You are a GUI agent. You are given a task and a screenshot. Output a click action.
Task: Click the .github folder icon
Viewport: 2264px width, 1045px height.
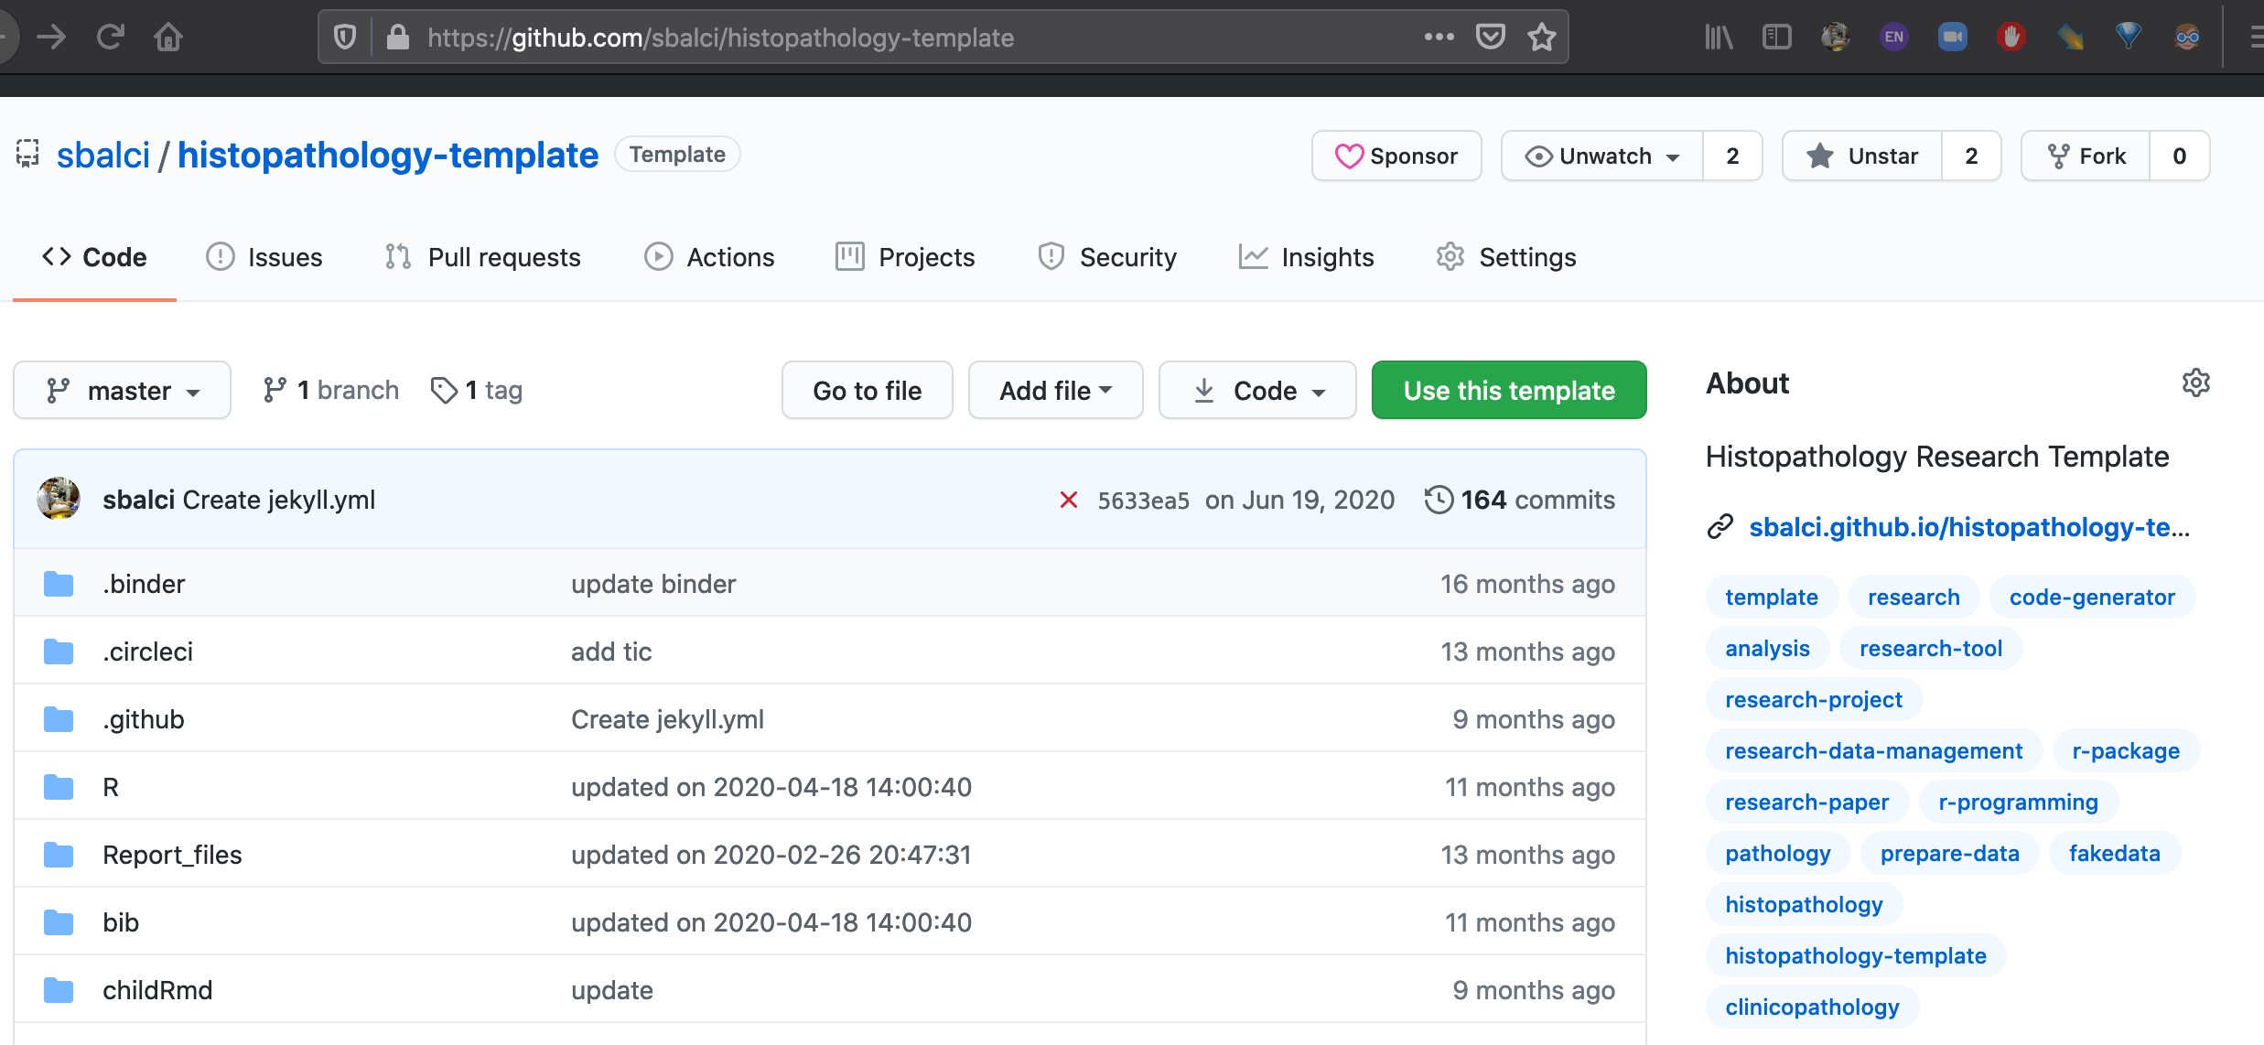pos(59,719)
